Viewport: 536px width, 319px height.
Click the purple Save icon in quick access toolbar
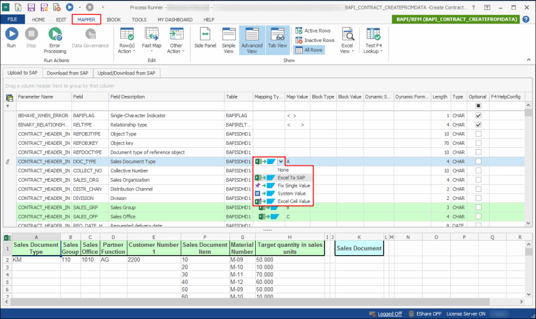(x=31, y=7)
